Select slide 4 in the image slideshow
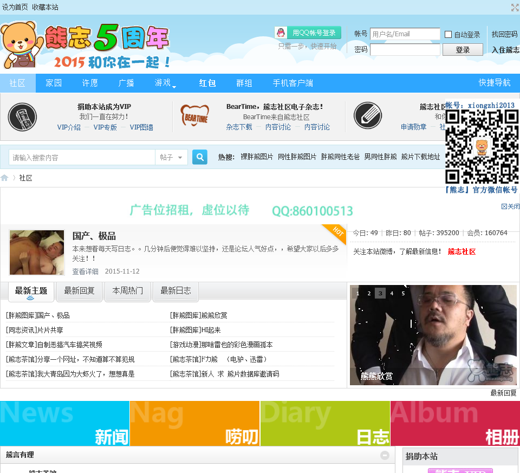520x473 pixels. [x=392, y=293]
